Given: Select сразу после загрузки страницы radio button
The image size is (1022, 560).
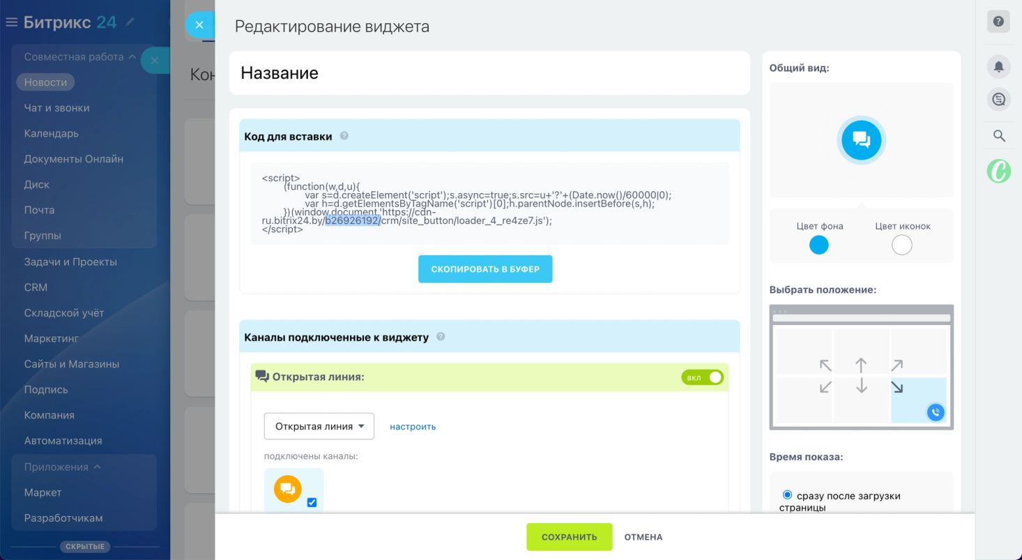Looking at the screenshot, I should coord(787,494).
